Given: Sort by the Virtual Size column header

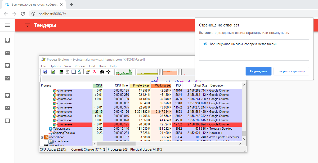Looking at the screenshot, I should pos(196,85).
